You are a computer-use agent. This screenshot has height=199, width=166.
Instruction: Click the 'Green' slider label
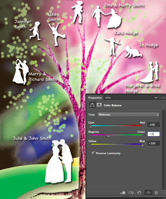141,132
